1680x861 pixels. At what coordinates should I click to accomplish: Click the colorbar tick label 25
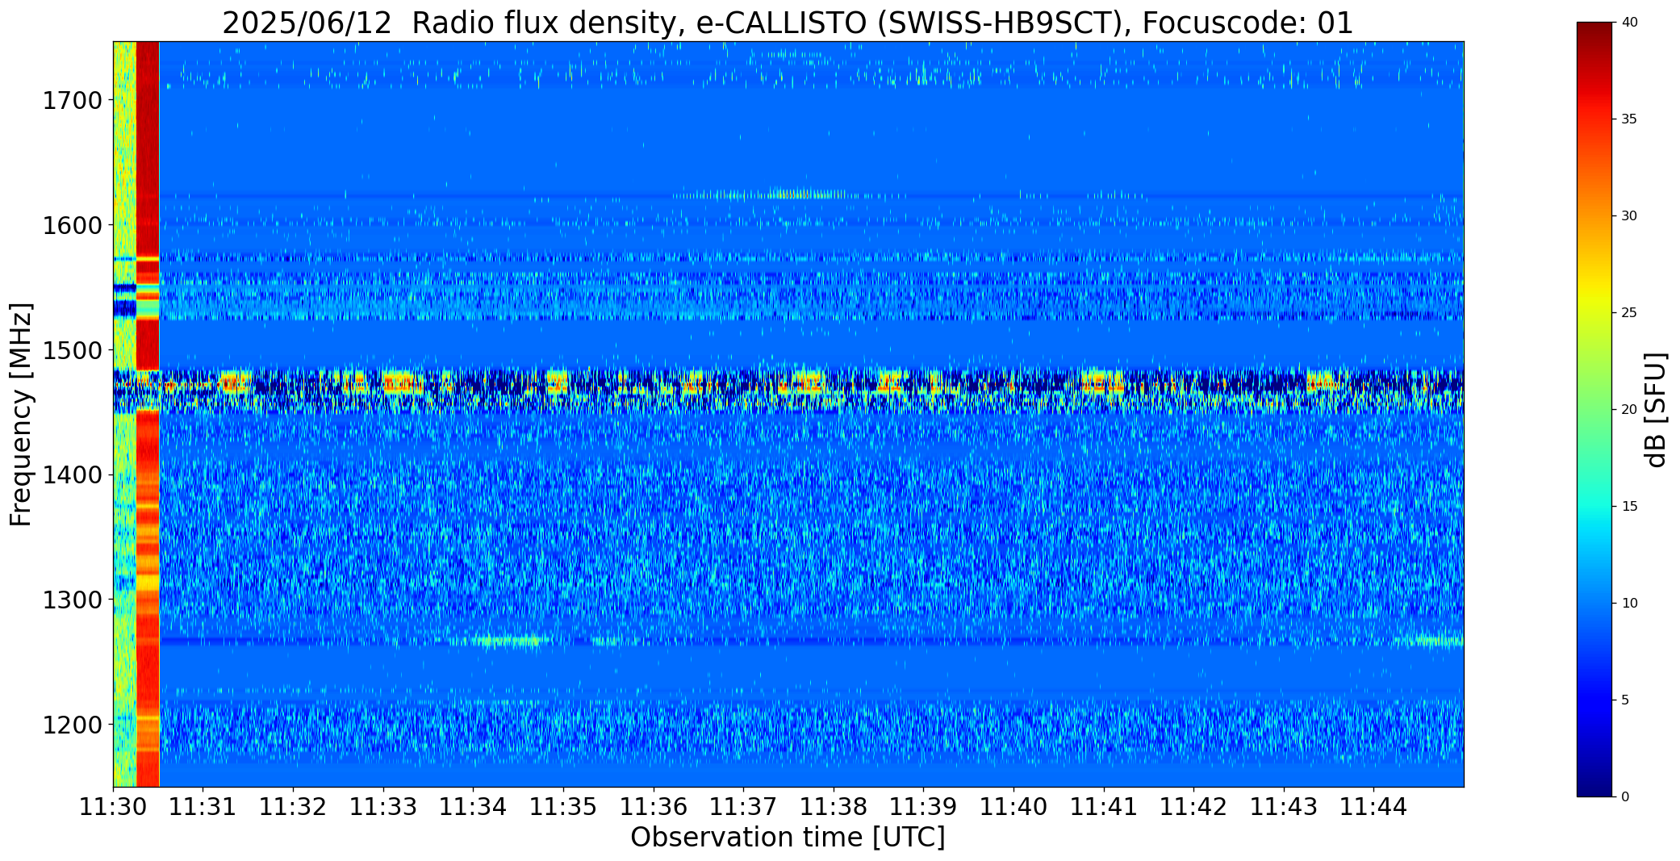1629,313
